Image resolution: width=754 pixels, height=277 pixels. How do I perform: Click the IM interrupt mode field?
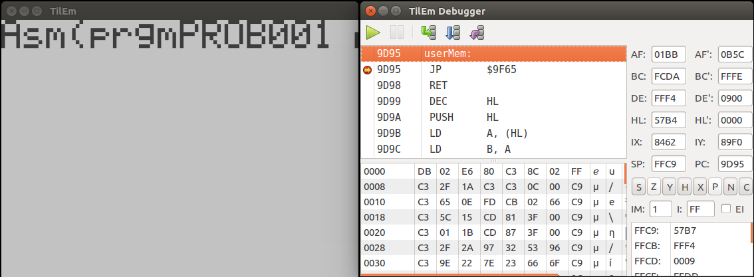point(661,209)
